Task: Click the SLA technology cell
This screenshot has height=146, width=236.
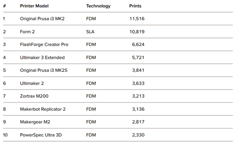Action: (x=90, y=32)
